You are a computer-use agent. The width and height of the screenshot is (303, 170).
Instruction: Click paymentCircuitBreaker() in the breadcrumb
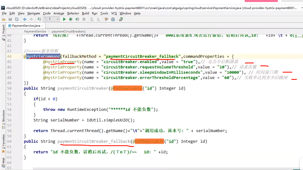click(x=68, y=31)
